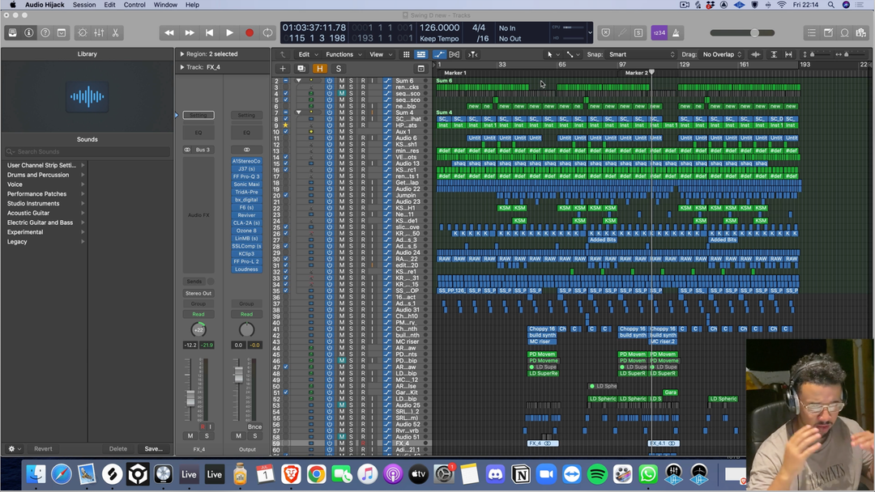Open the Note Pad icon
The image size is (875, 492).
[x=828, y=33]
